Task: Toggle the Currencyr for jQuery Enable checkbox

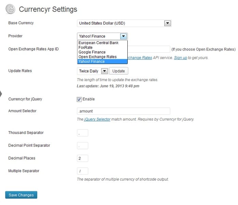Action: 79,99
